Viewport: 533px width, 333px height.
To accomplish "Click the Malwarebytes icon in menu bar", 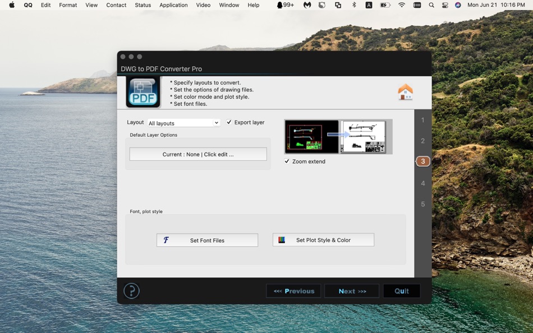I will [307, 4].
